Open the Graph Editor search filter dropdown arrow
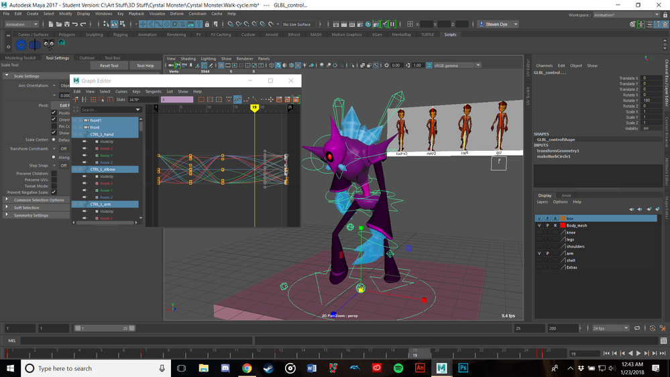This screenshot has width=670, height=377. (137, 110)
